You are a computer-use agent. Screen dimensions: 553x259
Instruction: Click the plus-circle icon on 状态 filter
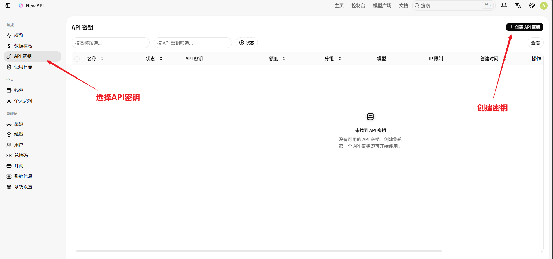pyautogui.click(x=242, y=43)
